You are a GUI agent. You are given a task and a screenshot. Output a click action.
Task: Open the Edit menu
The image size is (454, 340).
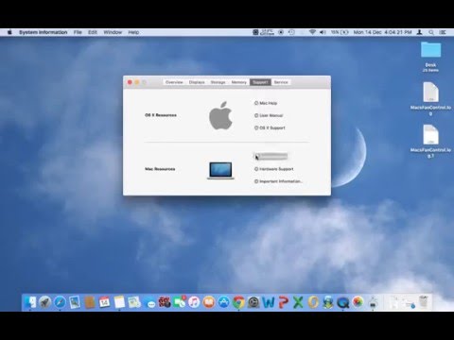pyautogui.click(x=93, y=32)
